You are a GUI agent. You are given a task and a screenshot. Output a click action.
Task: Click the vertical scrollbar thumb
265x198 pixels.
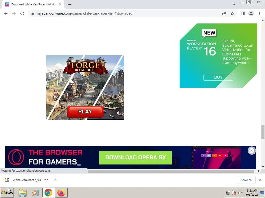click(263, 132)
